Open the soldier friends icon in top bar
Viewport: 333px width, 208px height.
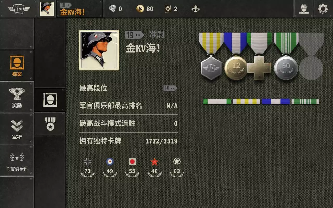[x=304, y=9]
